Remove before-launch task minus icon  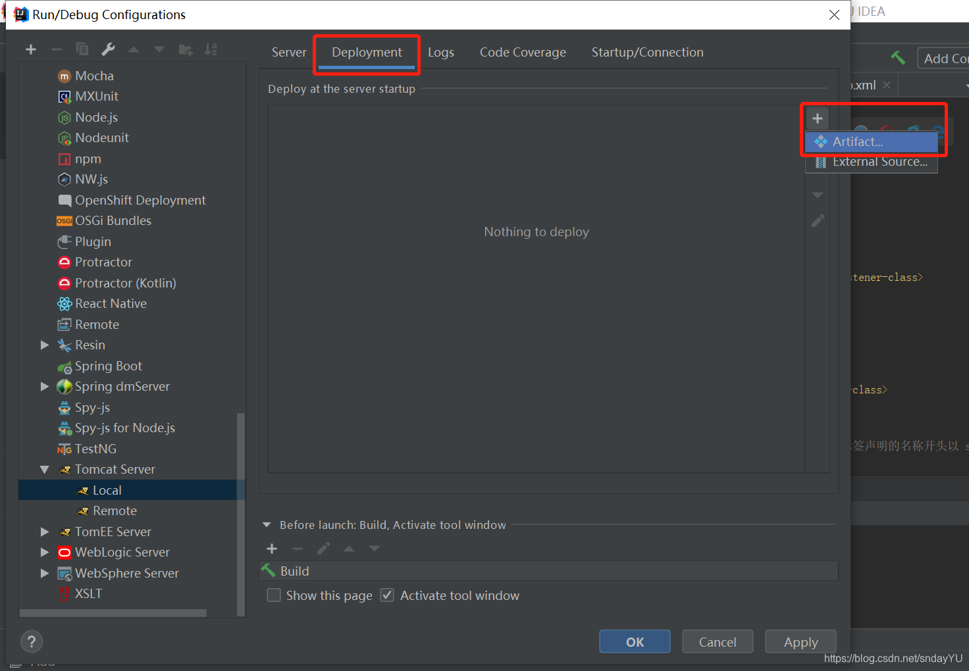(x=298, y=549)
